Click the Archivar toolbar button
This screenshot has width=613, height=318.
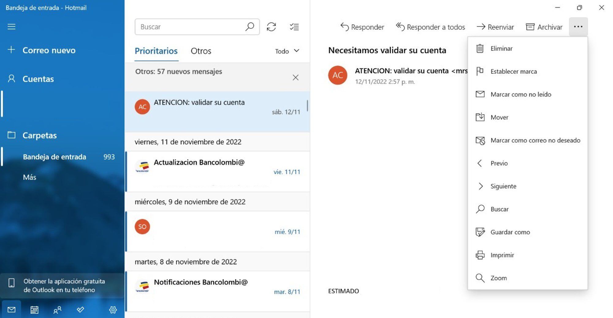[544, 27]
